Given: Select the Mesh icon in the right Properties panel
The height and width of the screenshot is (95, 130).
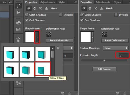Looking at the screenshot, I should click(84, 9).
